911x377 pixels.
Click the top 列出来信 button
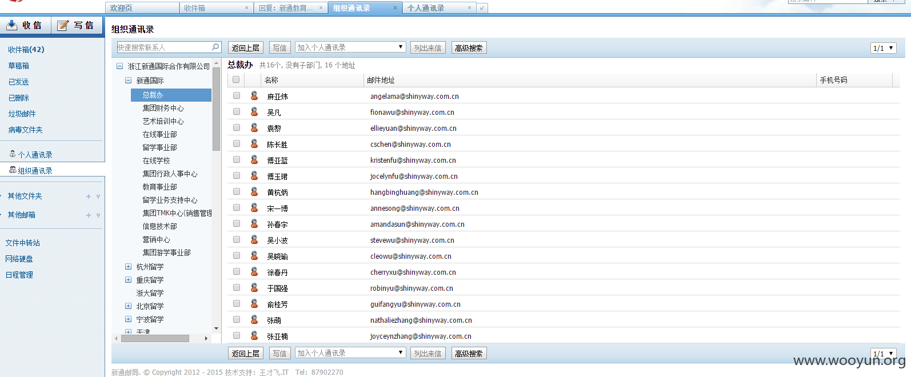pos(427,48)
